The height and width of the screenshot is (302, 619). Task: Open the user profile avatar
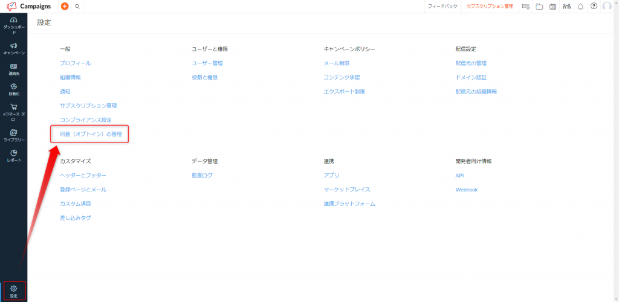coord(607,6)
